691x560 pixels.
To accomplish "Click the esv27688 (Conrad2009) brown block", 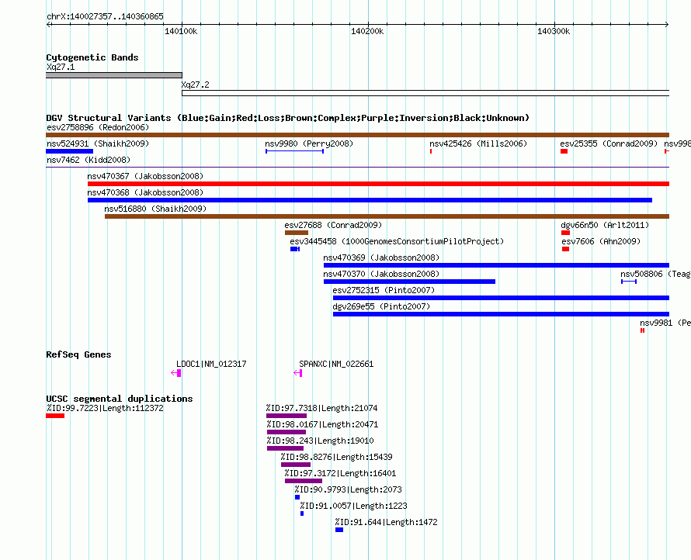I will [x=297, y=233].
